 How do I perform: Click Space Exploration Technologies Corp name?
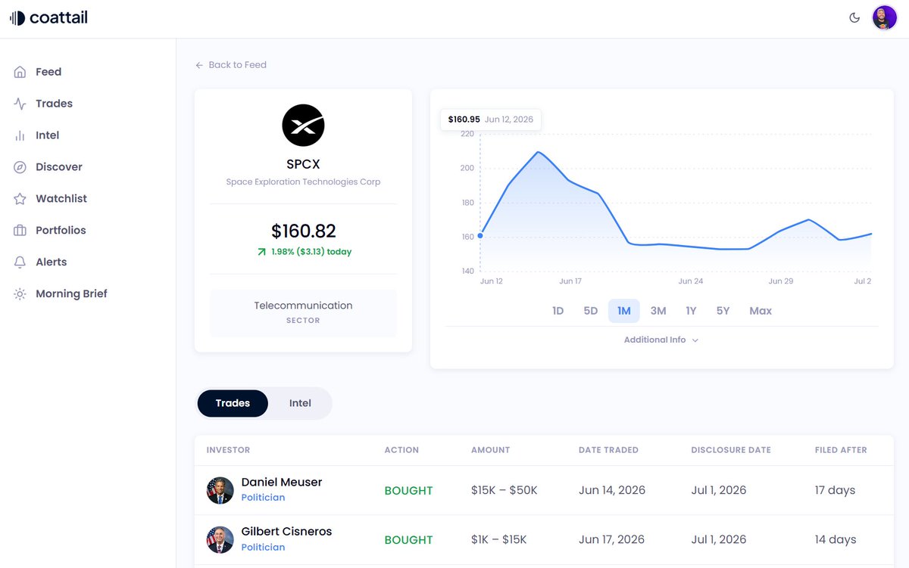click(303, 182)
